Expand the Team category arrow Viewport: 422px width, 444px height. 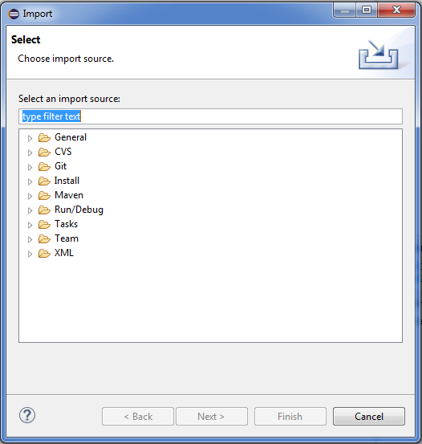[x=30, y=239]
